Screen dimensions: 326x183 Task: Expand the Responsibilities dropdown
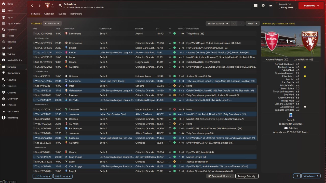tap(220, 176)
